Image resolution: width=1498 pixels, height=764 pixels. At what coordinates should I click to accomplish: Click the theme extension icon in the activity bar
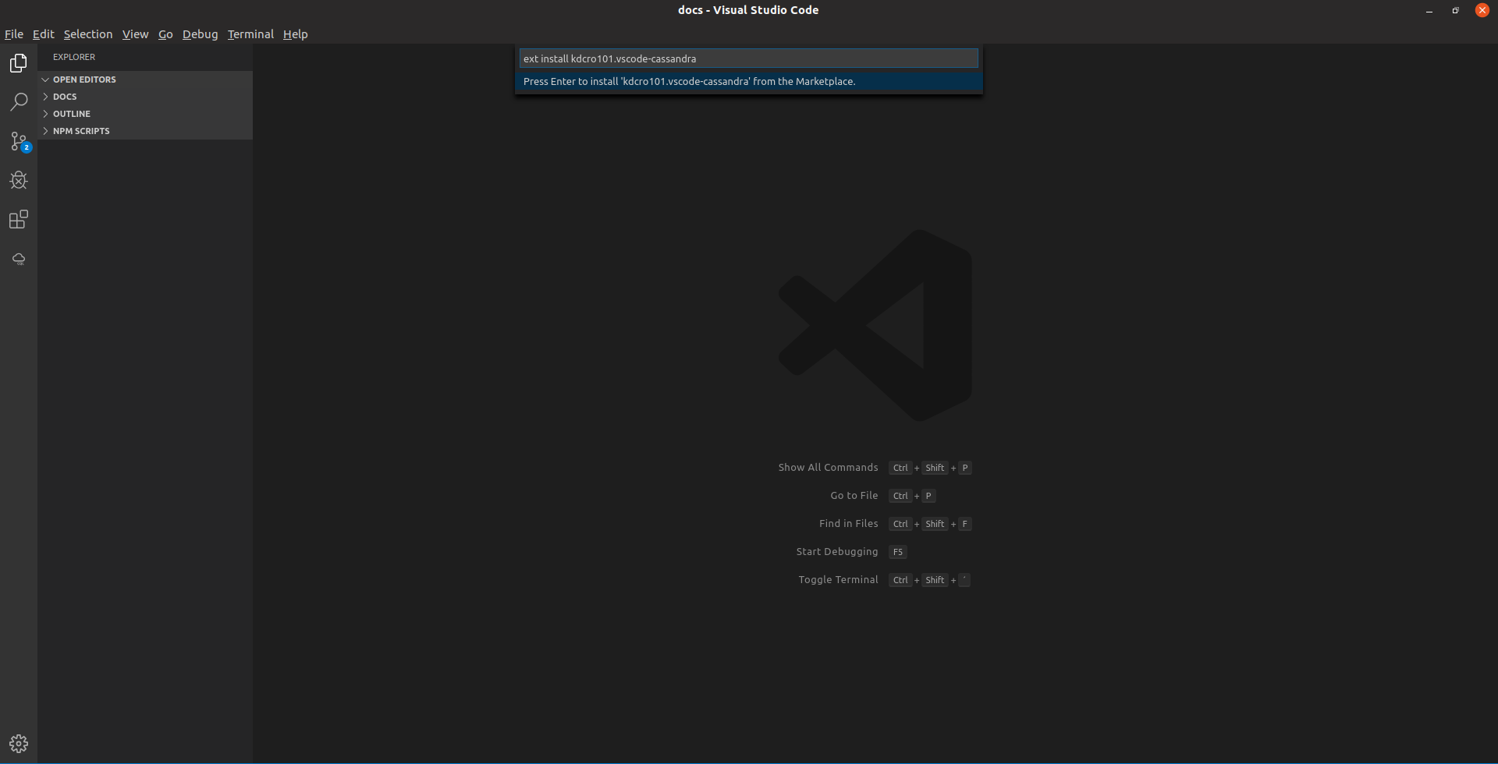pyautogui.click(x=18, y=258)
